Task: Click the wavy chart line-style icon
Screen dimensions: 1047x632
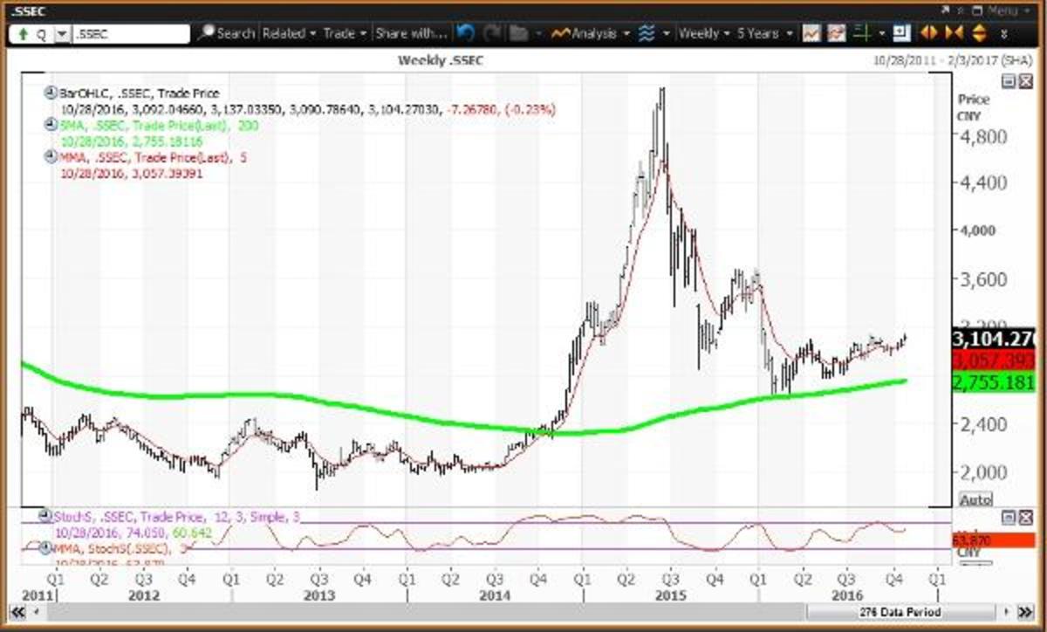Action: [x=647, y=33]
